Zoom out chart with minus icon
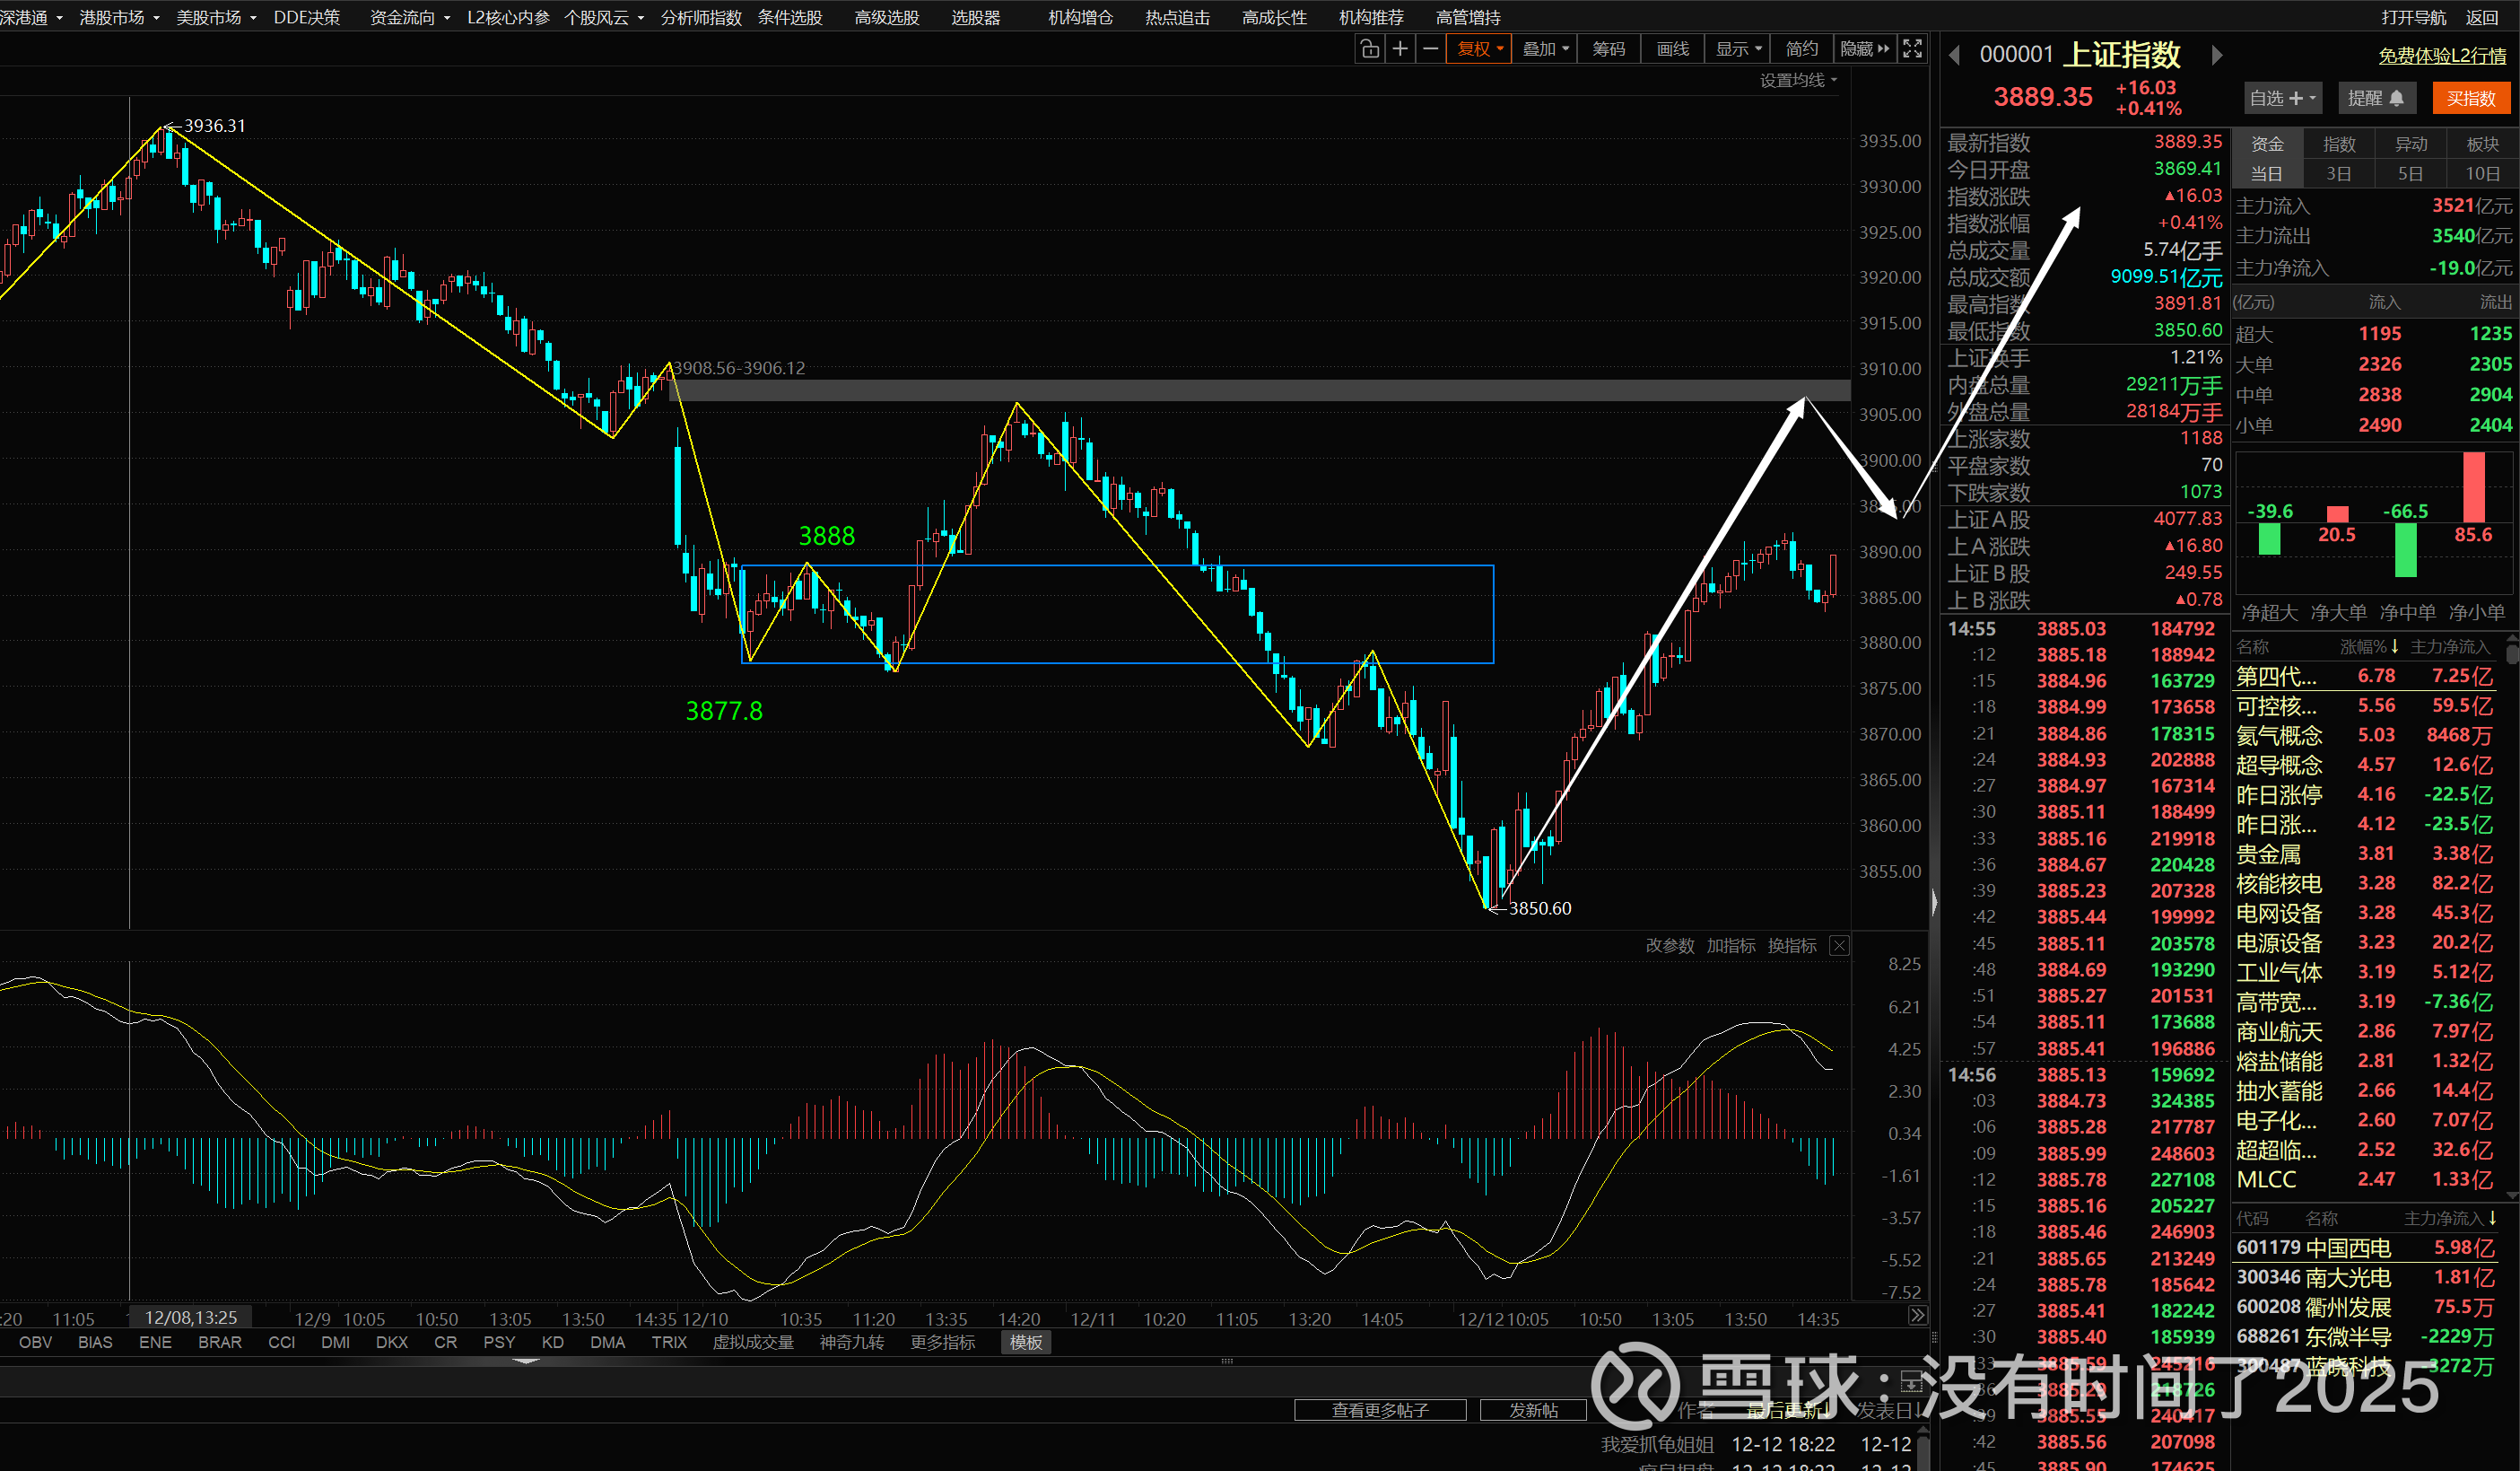This screenshot has height=1471, width=2520. pyautogui.click(x=1431, y=49)
